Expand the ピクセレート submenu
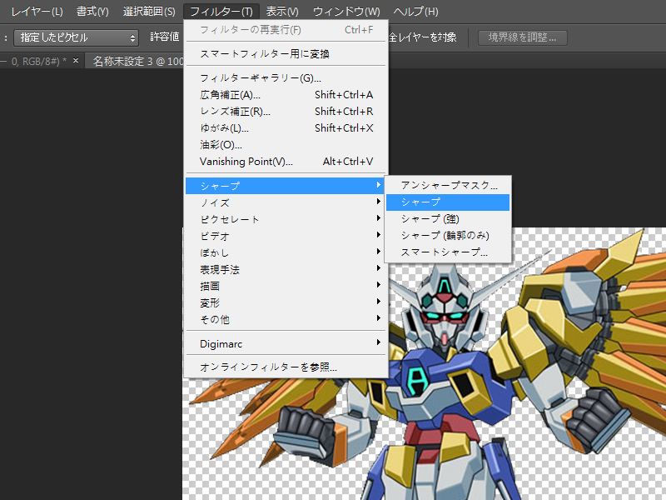 [x=286, y=219]
